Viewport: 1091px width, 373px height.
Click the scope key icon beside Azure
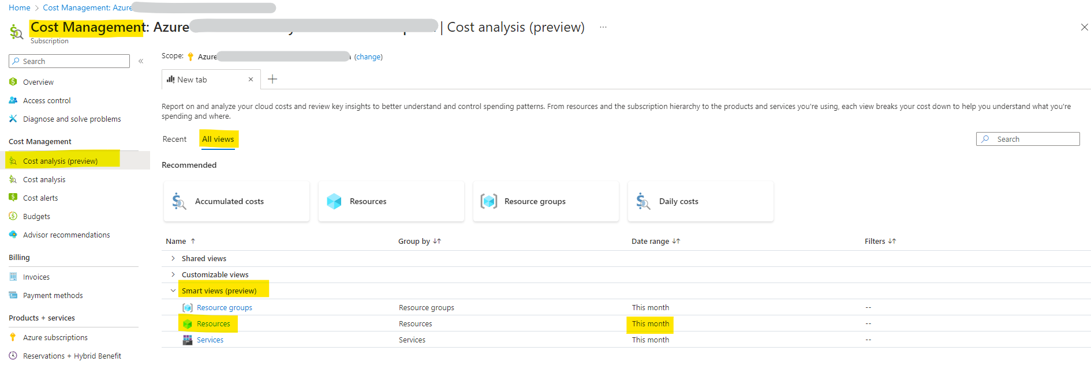pos(190,56)
